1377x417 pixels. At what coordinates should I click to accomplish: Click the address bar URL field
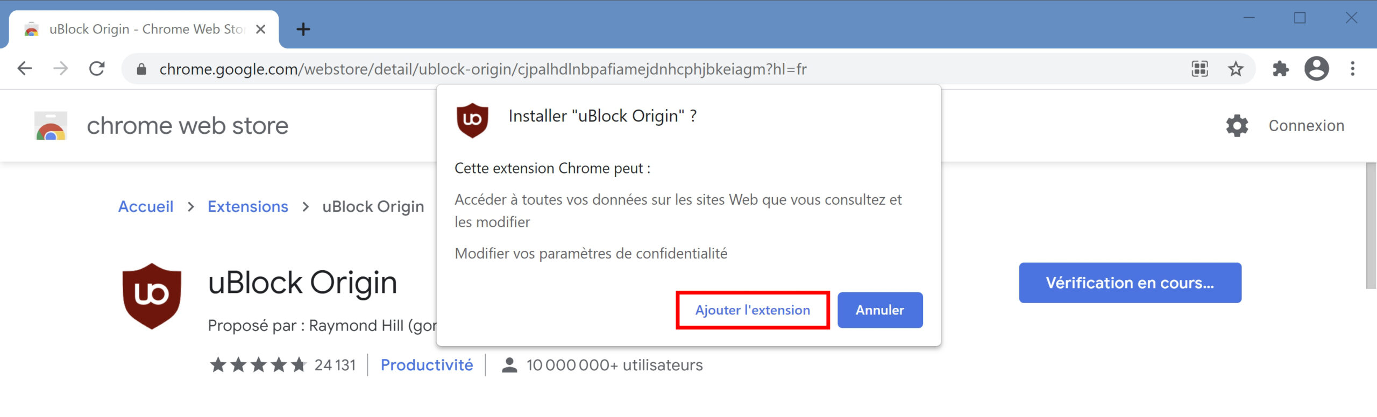pos(667,69)
